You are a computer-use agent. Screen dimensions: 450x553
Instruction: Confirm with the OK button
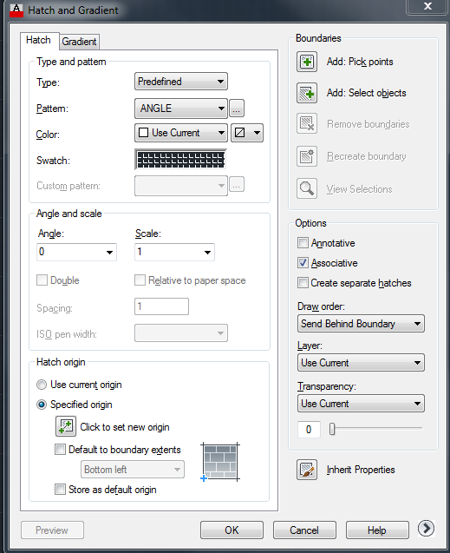coord(232,530)
